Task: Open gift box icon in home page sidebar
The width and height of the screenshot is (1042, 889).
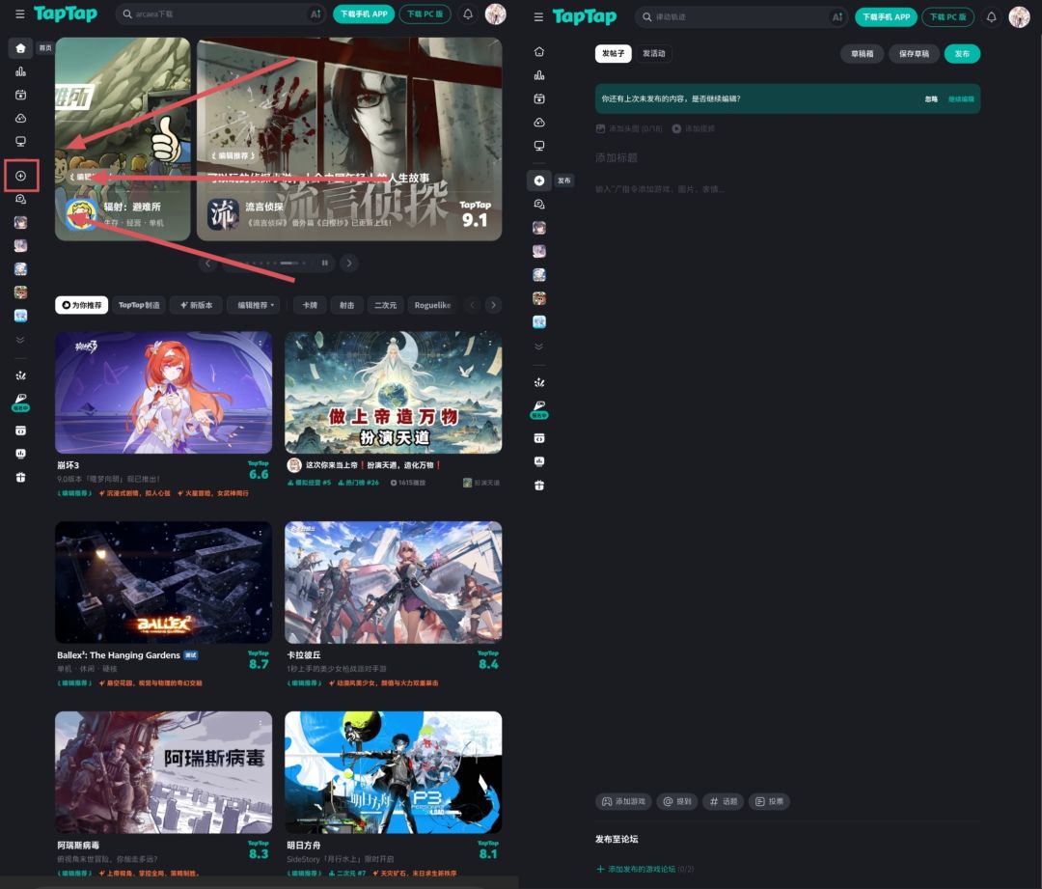Action: 20,478
